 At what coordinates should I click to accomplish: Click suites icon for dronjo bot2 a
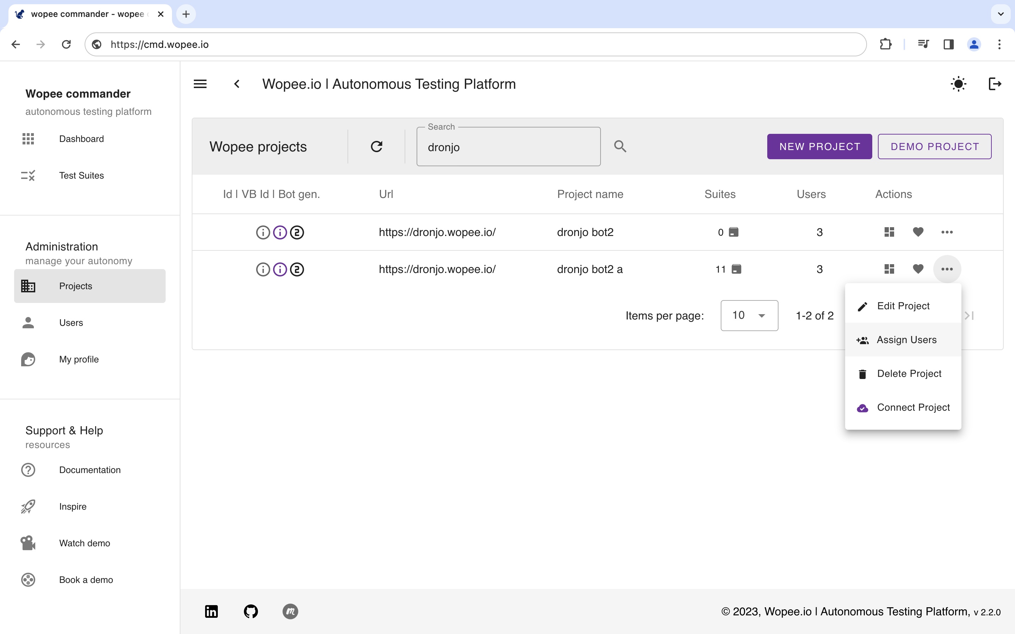coord(736,269)
